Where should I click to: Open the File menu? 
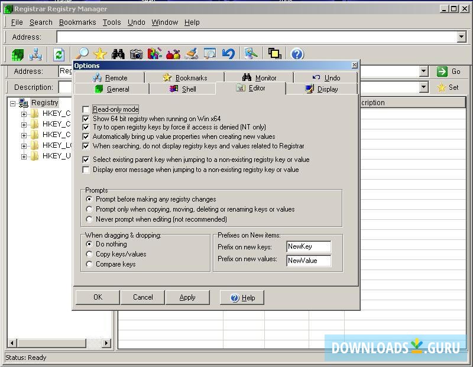(17, 22)
